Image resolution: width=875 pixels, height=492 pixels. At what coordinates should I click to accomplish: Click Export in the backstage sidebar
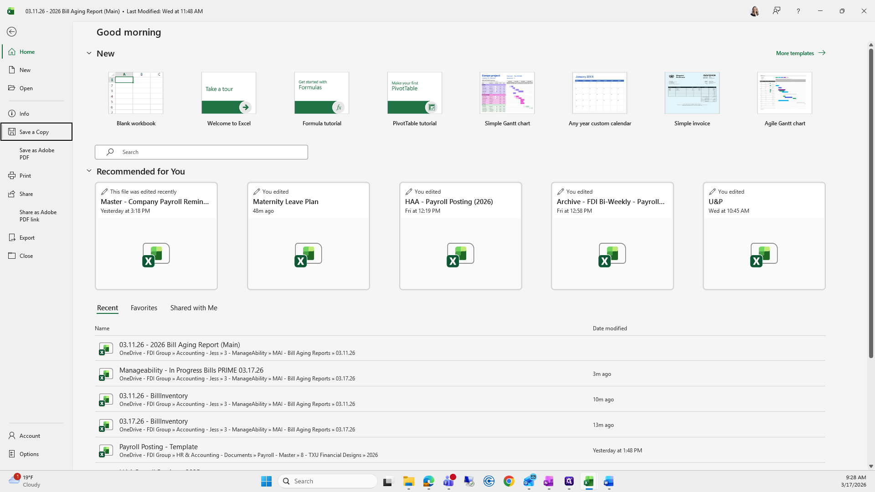coord(27,237)
